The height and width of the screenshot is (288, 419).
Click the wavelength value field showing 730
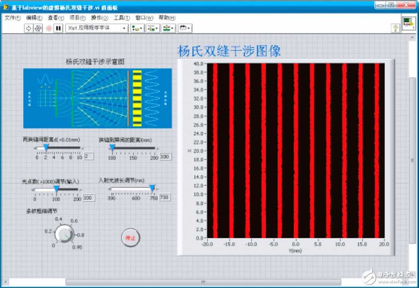(165, 198)
